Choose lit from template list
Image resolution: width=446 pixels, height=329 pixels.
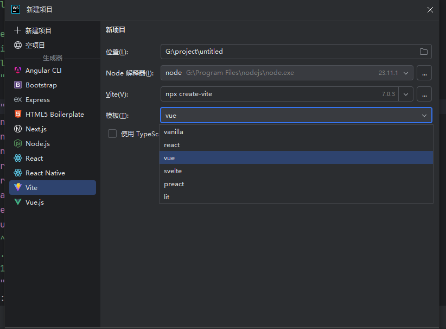pos(296,197)
